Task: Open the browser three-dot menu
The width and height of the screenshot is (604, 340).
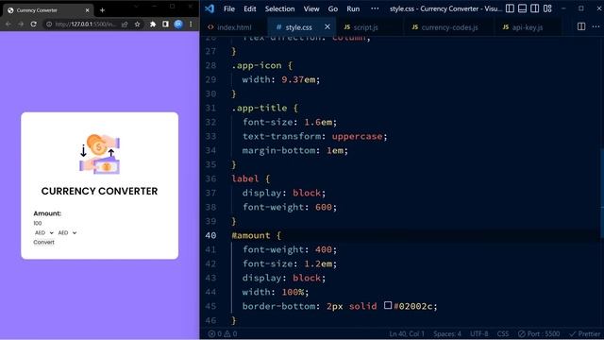Action: click(191, 24)
